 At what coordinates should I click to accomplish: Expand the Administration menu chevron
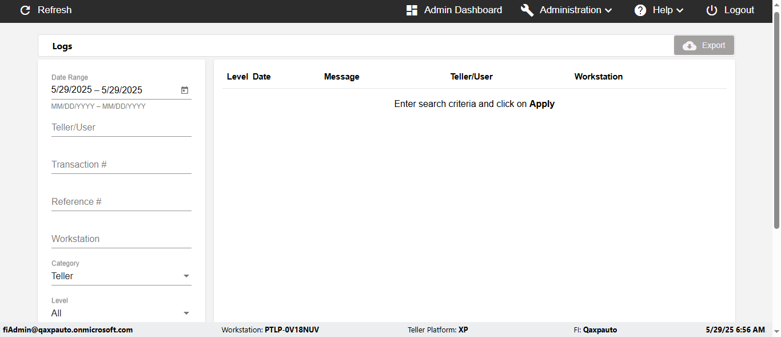point(608,10)
